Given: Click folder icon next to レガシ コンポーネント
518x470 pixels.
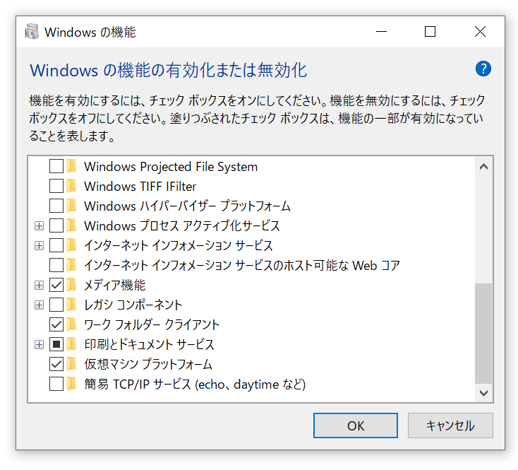Looking at the screenshot, I should 71,305.
